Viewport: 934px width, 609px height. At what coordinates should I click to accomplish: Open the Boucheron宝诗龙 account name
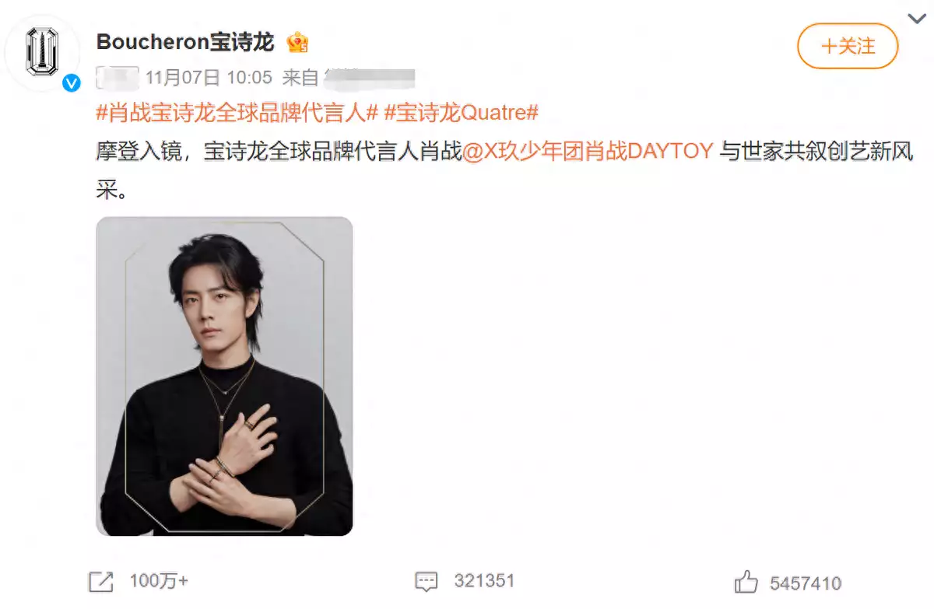coord(185,42)
